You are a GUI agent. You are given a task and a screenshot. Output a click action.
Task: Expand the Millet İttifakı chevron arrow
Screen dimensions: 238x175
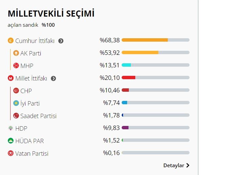pos(53,79)
